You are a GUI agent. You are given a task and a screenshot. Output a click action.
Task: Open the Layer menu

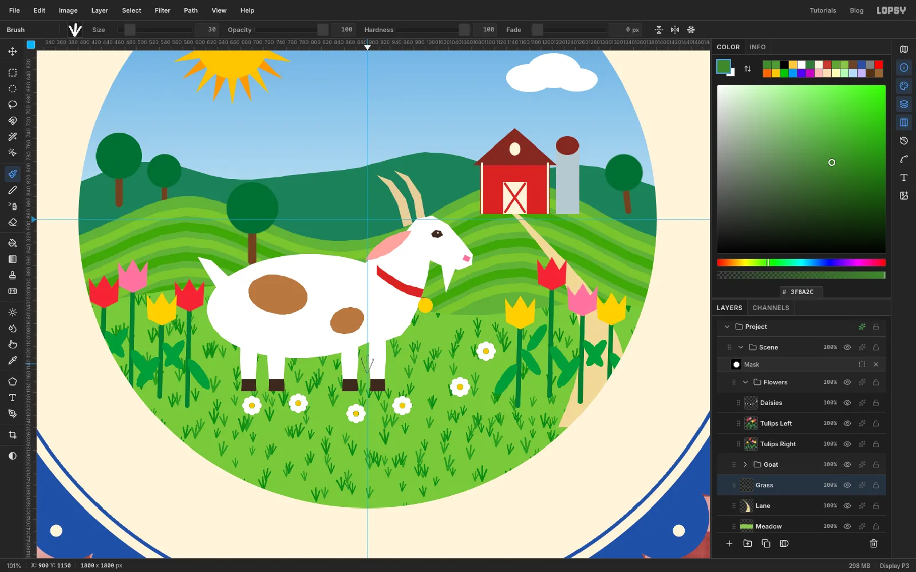[100, 10]
